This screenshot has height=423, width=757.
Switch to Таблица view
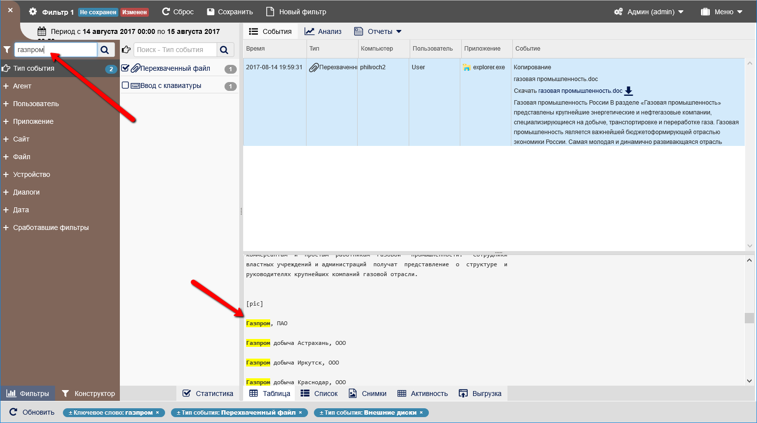270,394
